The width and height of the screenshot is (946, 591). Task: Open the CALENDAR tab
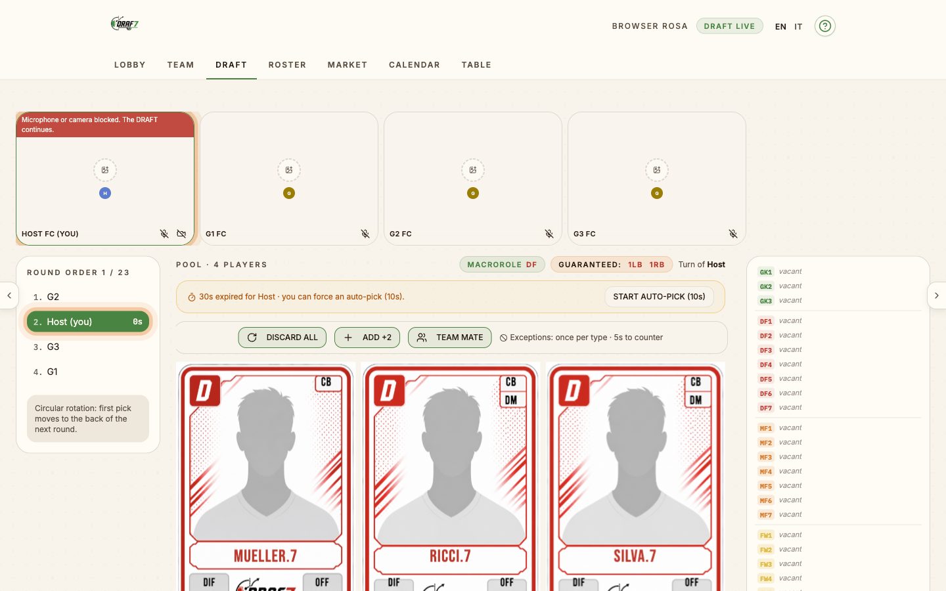click(415, 65)
